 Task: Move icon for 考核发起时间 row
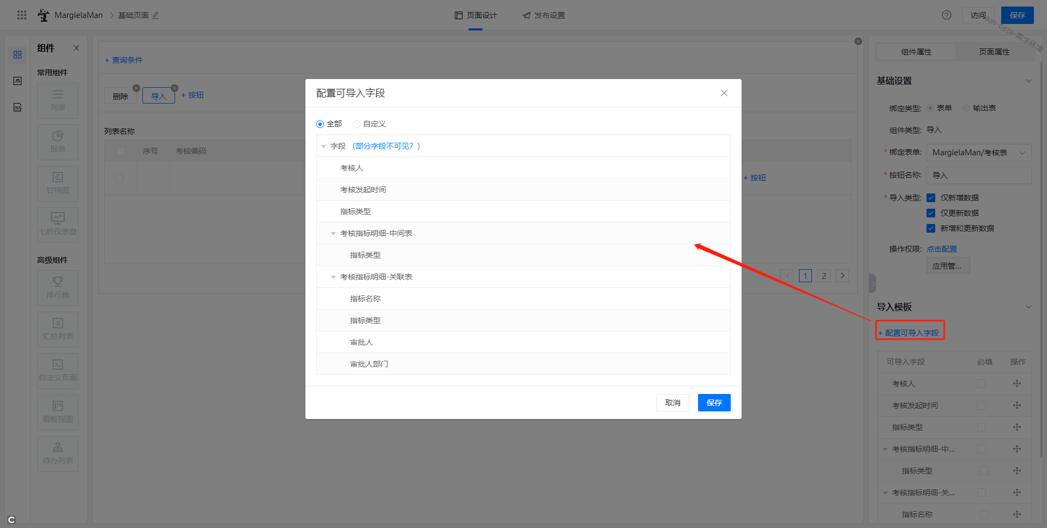1017,405
